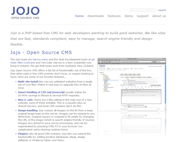Click the Jojo - Open Source CMS heading
This screenshot has width=178, height=142.
click(41, 53)
